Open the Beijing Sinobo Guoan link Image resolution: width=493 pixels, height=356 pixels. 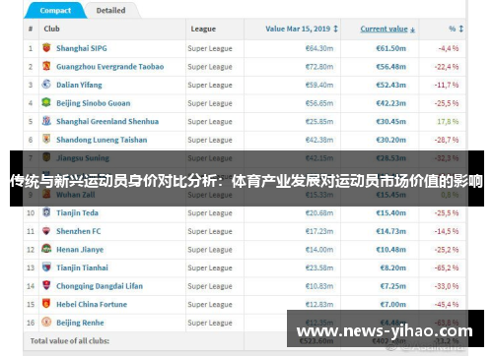[x=93, y=103]
